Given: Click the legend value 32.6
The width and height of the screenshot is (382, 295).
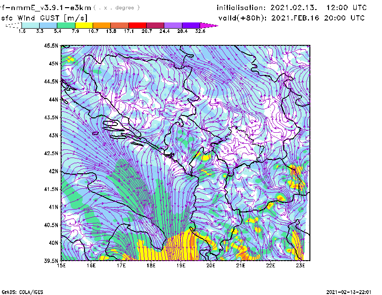Looking at the screenshot, I should [x=200, y=31].
